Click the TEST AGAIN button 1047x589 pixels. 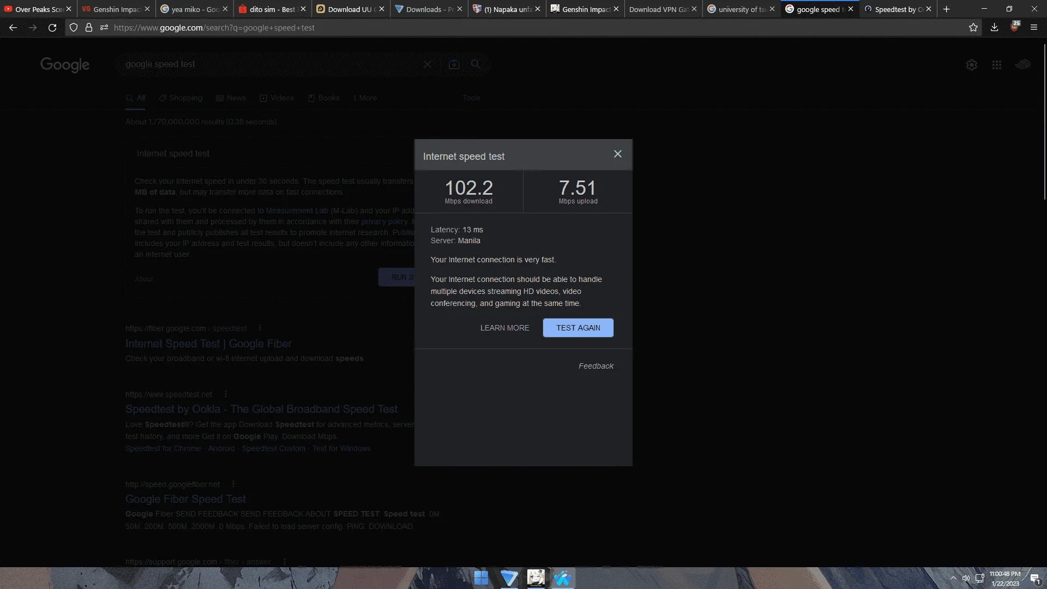pos(578,328)
